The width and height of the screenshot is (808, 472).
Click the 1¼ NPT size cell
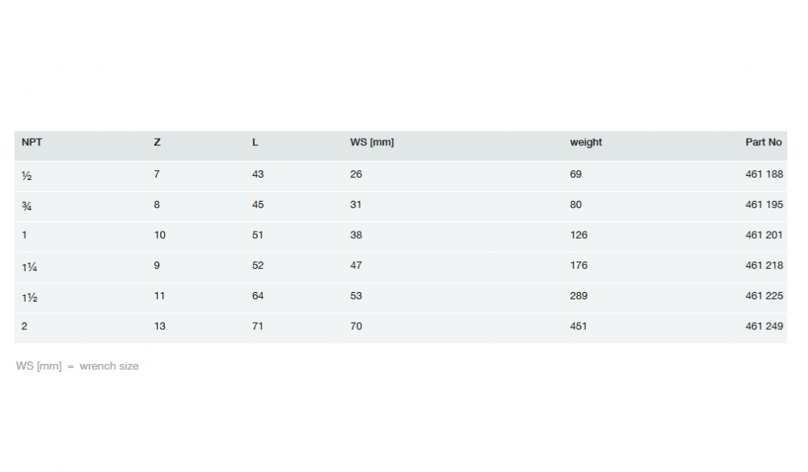click(x=29, y=266)
